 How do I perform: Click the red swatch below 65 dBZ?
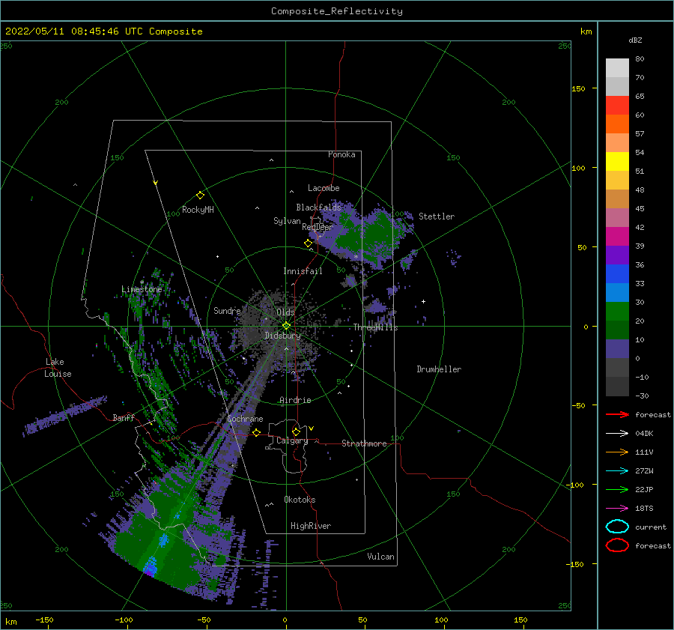617,106
